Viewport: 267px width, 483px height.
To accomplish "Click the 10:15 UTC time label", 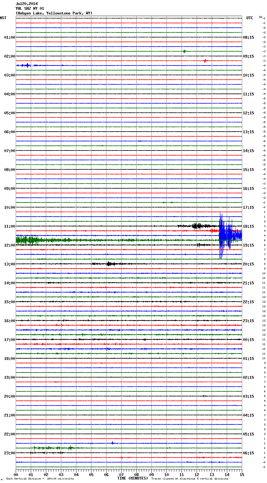I will pos(248,75).
